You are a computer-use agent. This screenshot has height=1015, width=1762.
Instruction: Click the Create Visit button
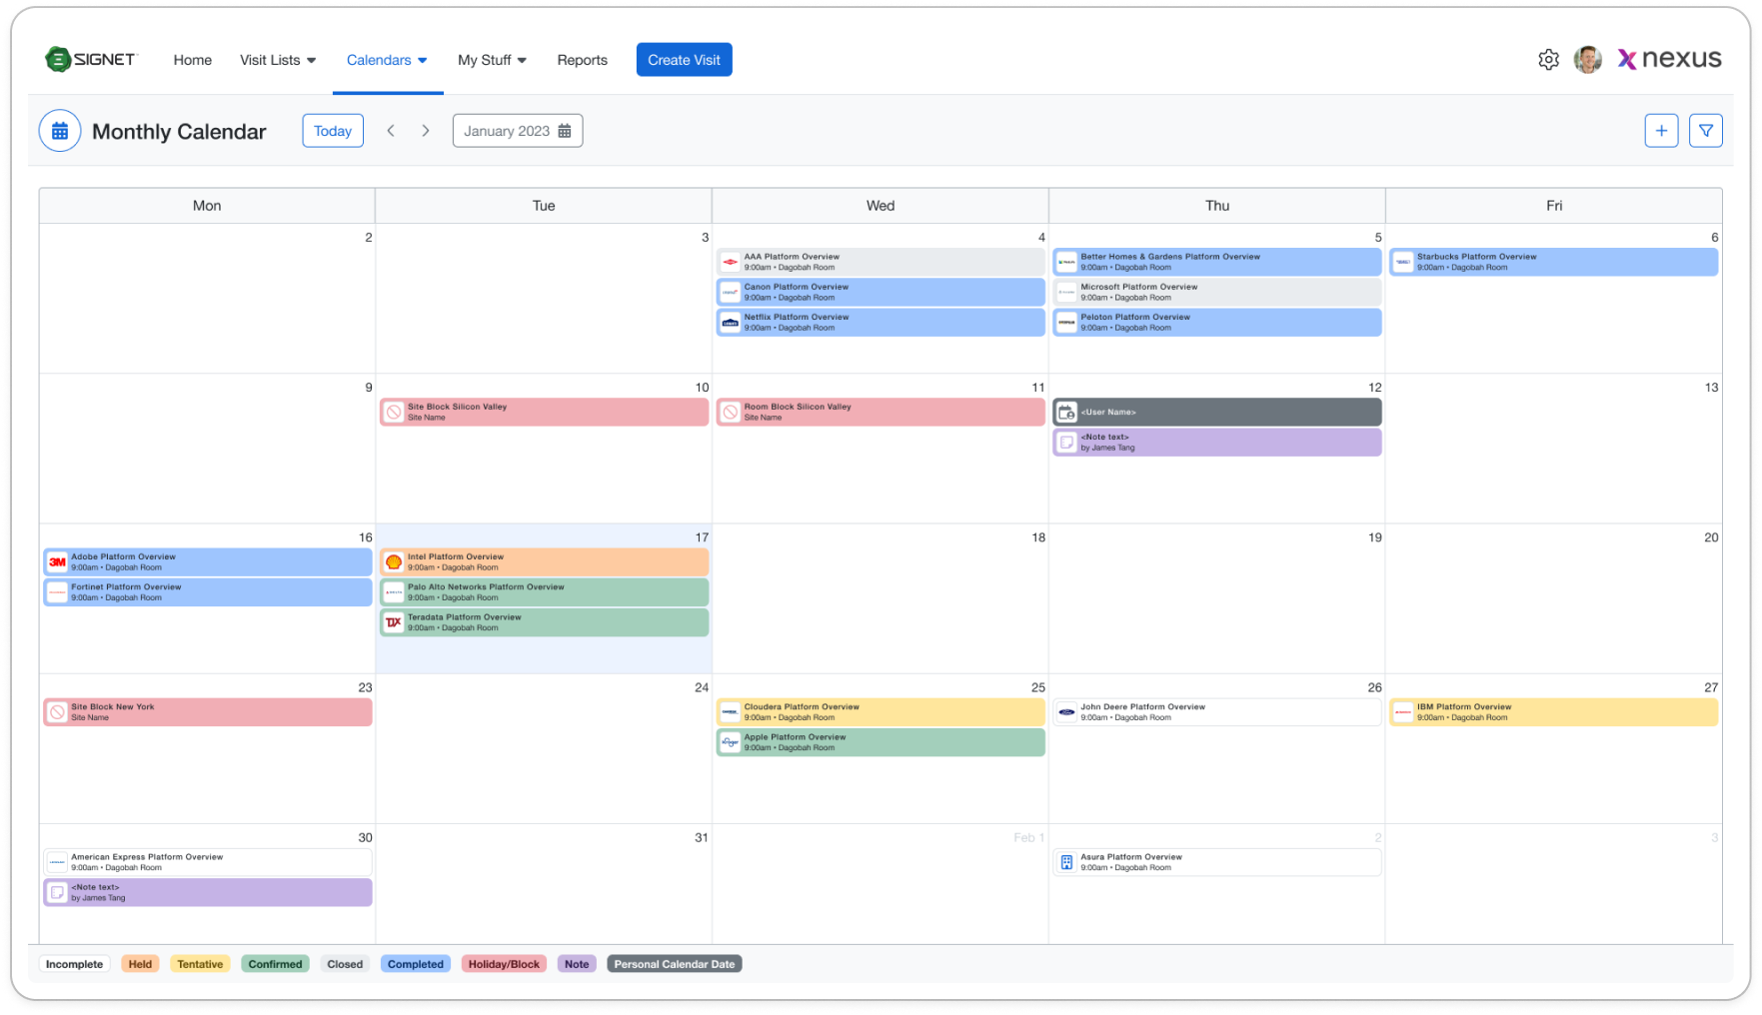pyautogui.click(x=684, y=60)
